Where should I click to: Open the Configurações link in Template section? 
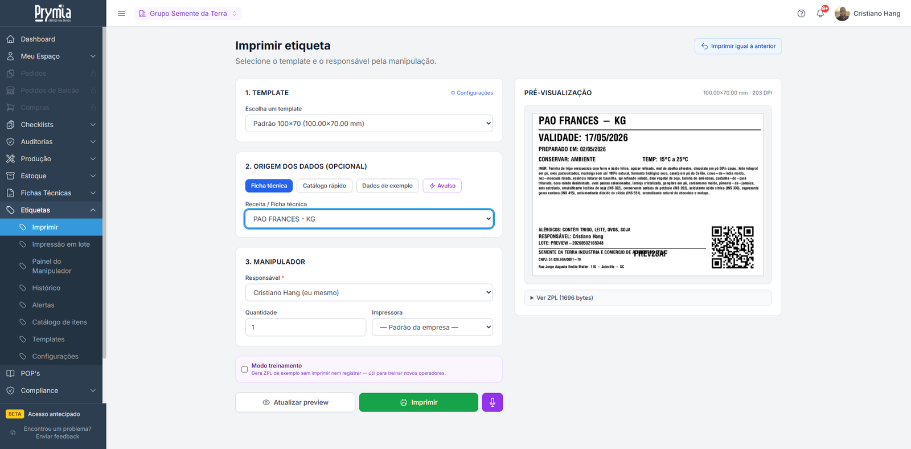tap(472, 93)
